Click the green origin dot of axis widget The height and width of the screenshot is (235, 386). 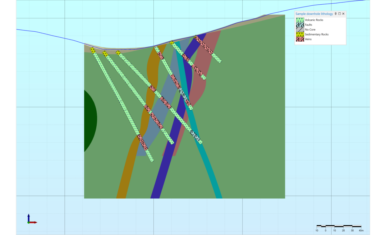(28, 222)
